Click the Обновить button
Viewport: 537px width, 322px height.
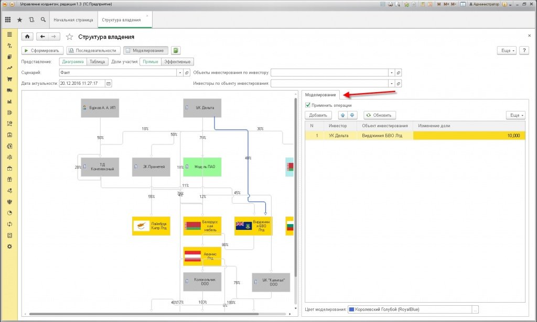[x=380, y=115]
